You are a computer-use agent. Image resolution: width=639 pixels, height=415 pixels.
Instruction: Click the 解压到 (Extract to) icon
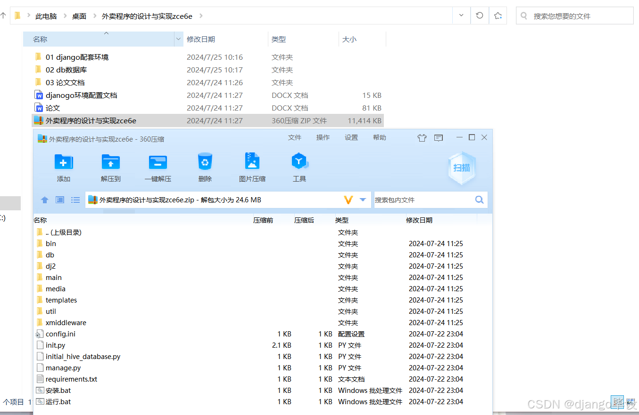pyautogui.click(x=111, y=162)
